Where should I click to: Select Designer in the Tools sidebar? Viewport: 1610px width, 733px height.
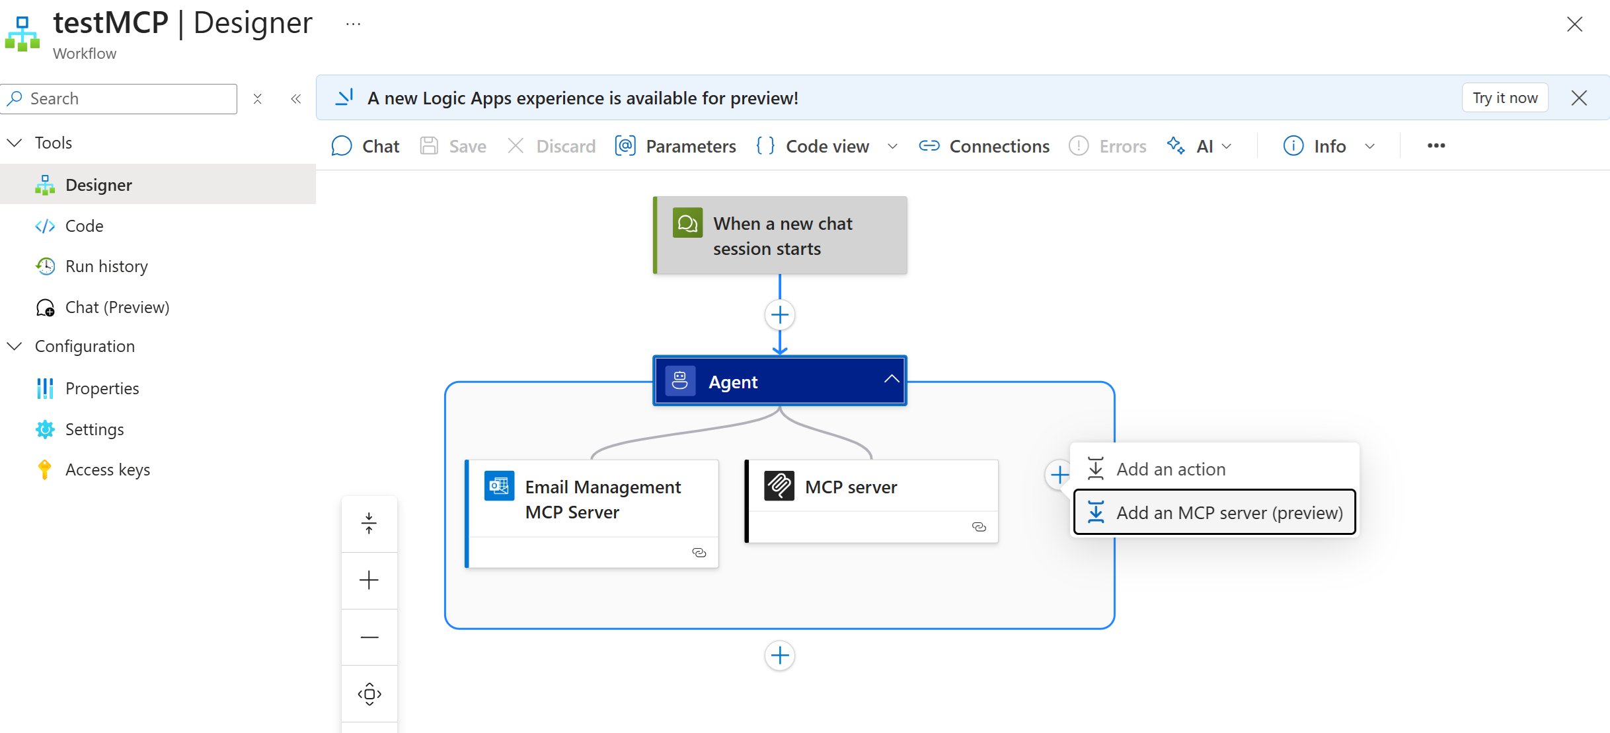pyautogui.click(x=98, y=185)
